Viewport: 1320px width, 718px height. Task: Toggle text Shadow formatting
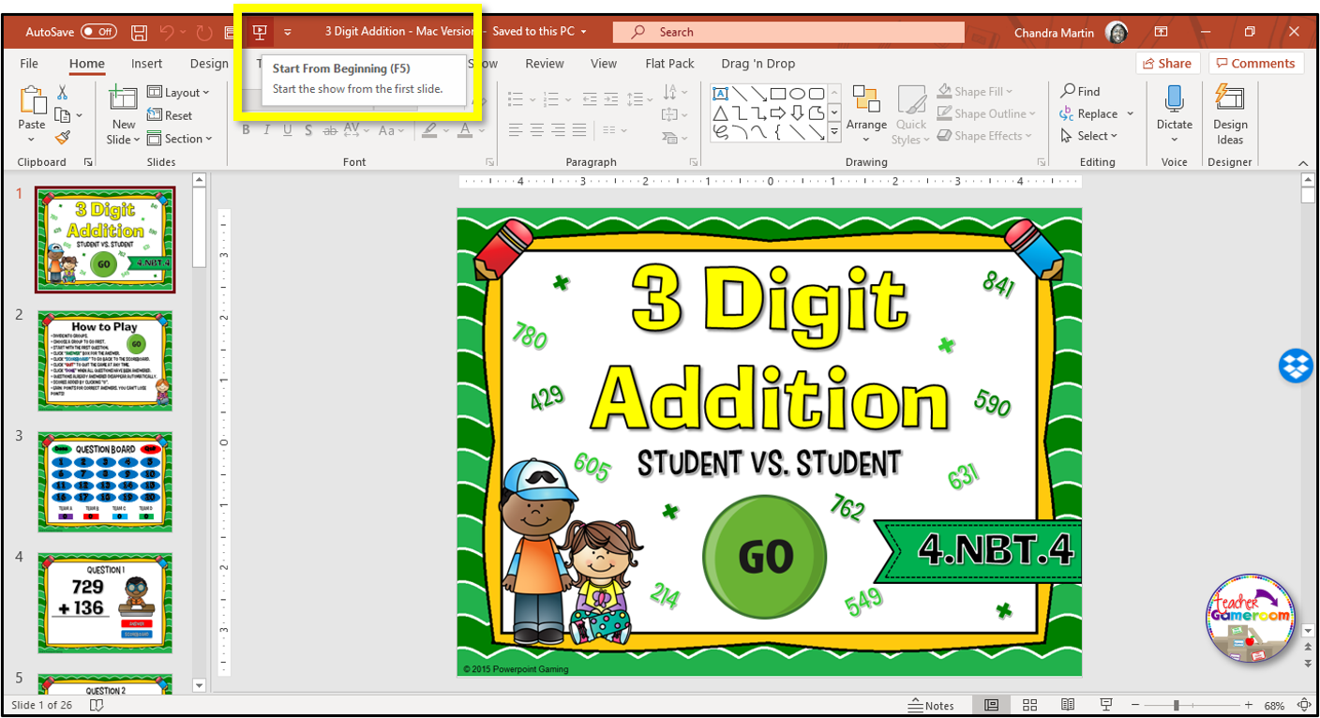coord(308,130)
